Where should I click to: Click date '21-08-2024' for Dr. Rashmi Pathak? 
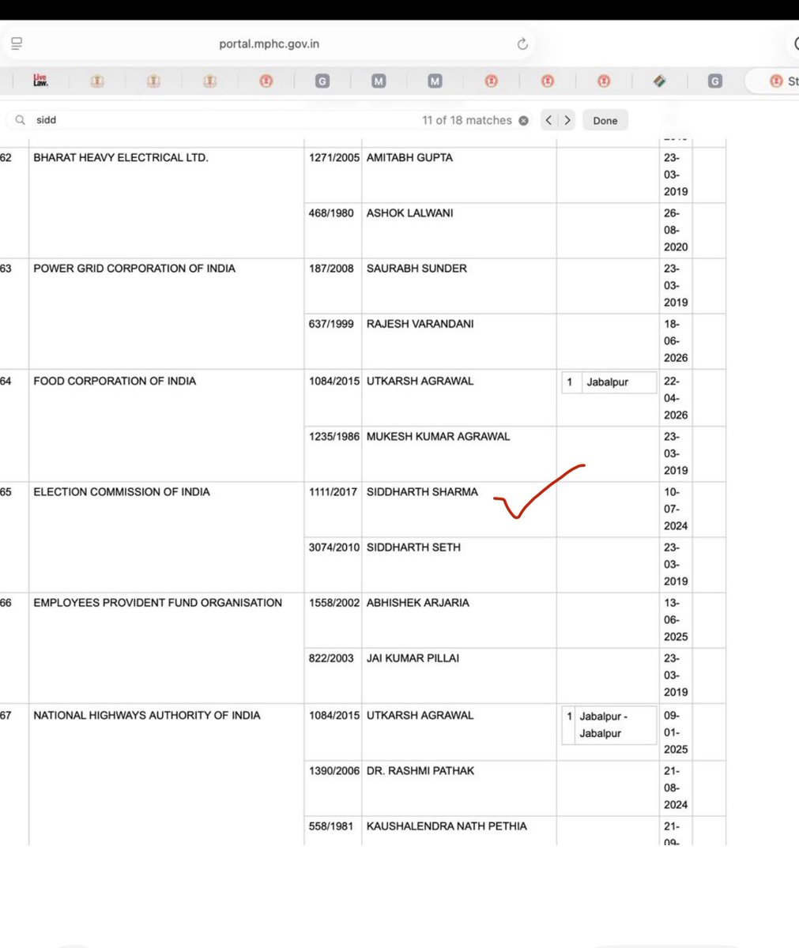[x=676, y=788]
